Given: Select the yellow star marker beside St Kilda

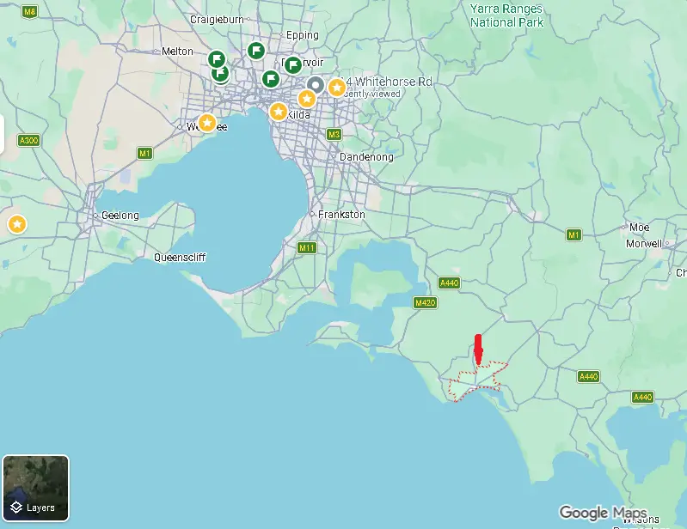Looking at the screenshot, I should [x=279, y=112].
